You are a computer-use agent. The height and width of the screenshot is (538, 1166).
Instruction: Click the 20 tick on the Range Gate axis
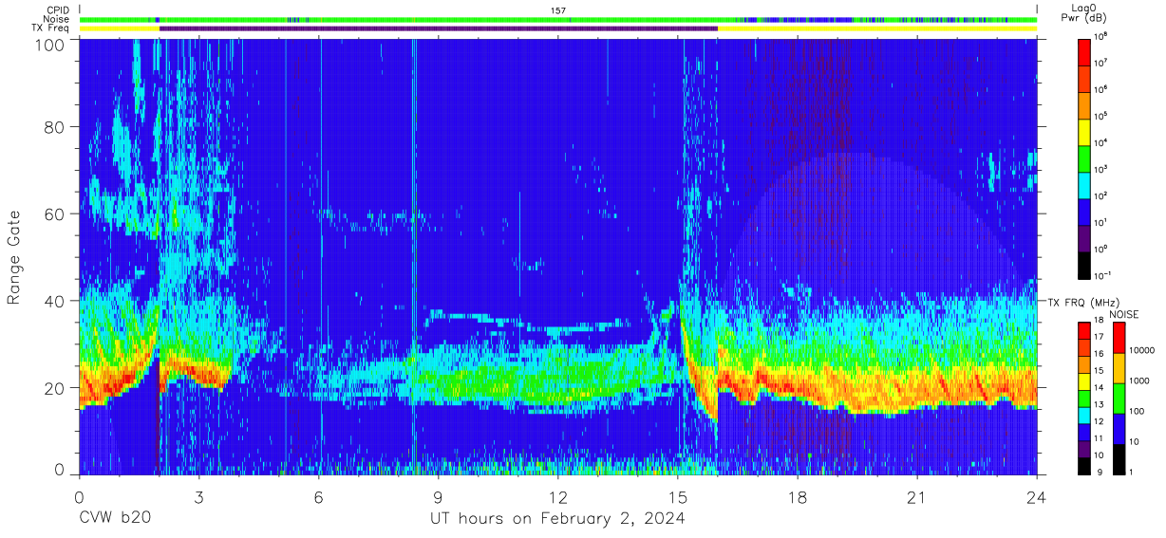tap(56, 387)
